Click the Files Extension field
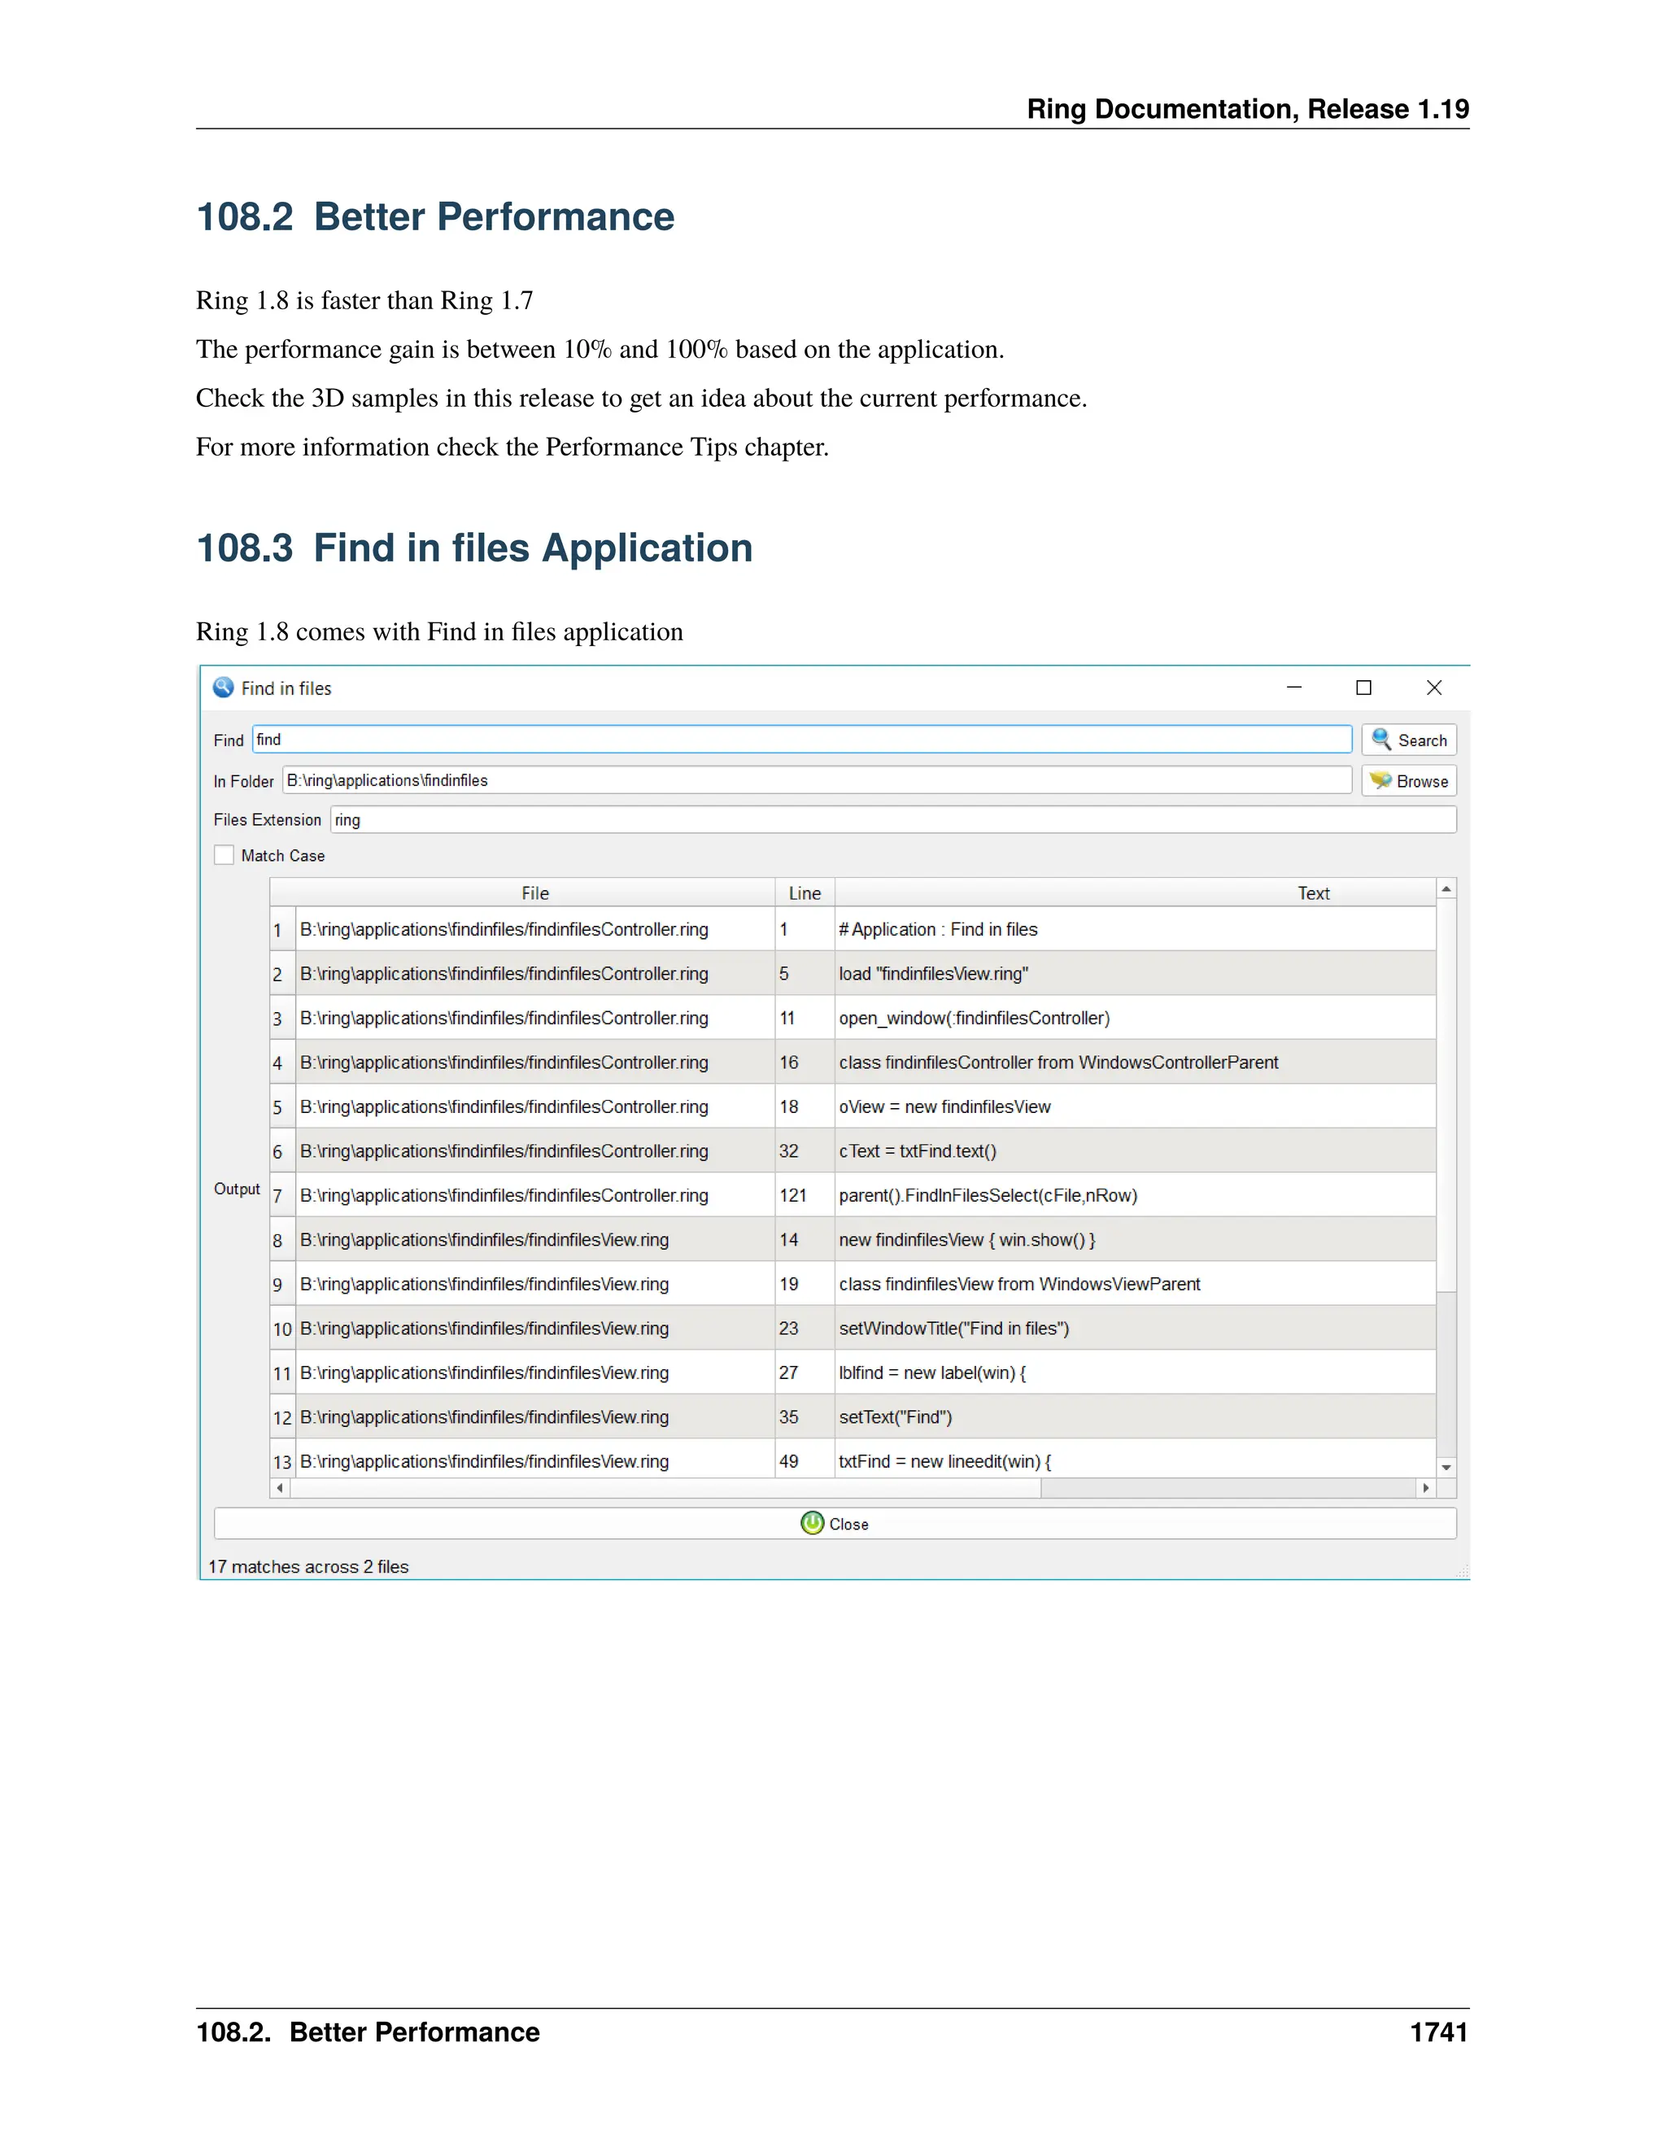 (892, 819)
